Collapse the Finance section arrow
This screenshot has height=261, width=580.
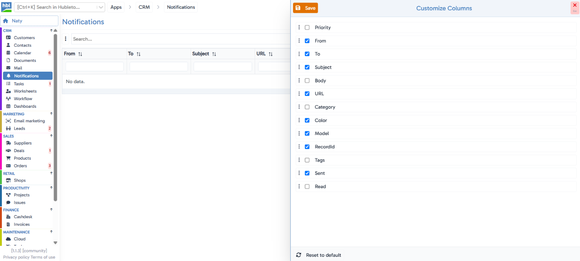pyautogui.click(x=51, y=210)
